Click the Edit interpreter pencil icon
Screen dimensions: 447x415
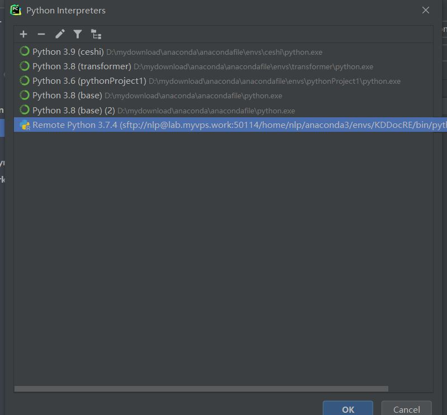tap(60, 34)
